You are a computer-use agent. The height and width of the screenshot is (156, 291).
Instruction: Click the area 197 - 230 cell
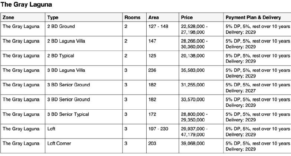pos(163,131)
